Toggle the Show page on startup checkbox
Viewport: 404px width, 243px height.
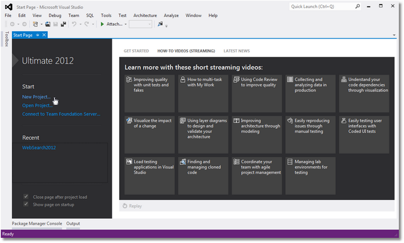click(x=26, y=204)
